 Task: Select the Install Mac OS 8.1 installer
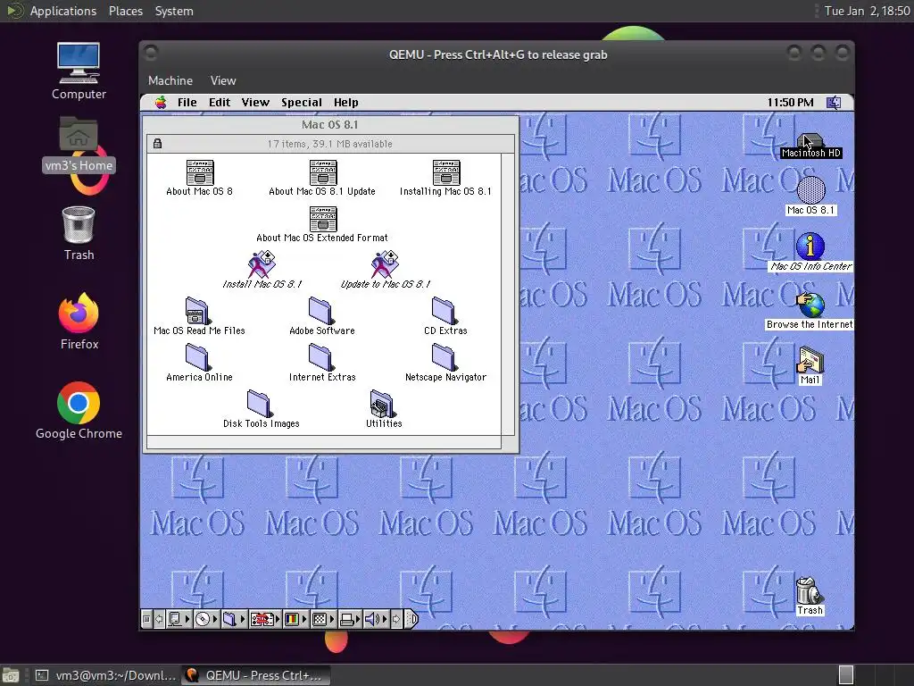pyautogui.click(x=262, y=271)
